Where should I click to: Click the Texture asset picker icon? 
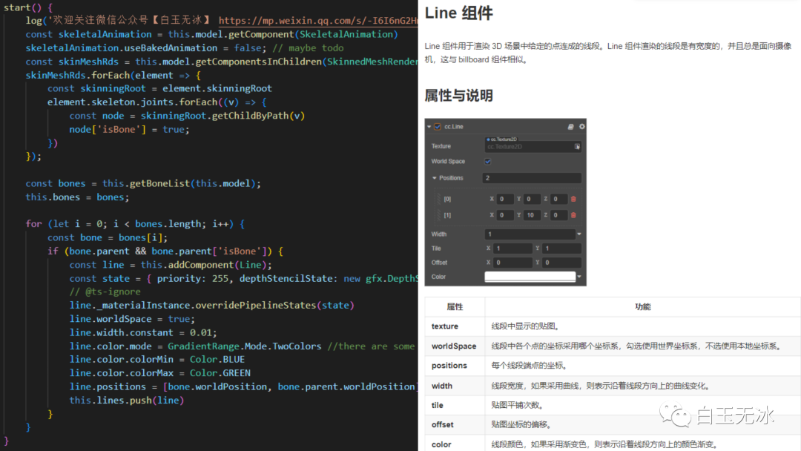tap(577, 147)
